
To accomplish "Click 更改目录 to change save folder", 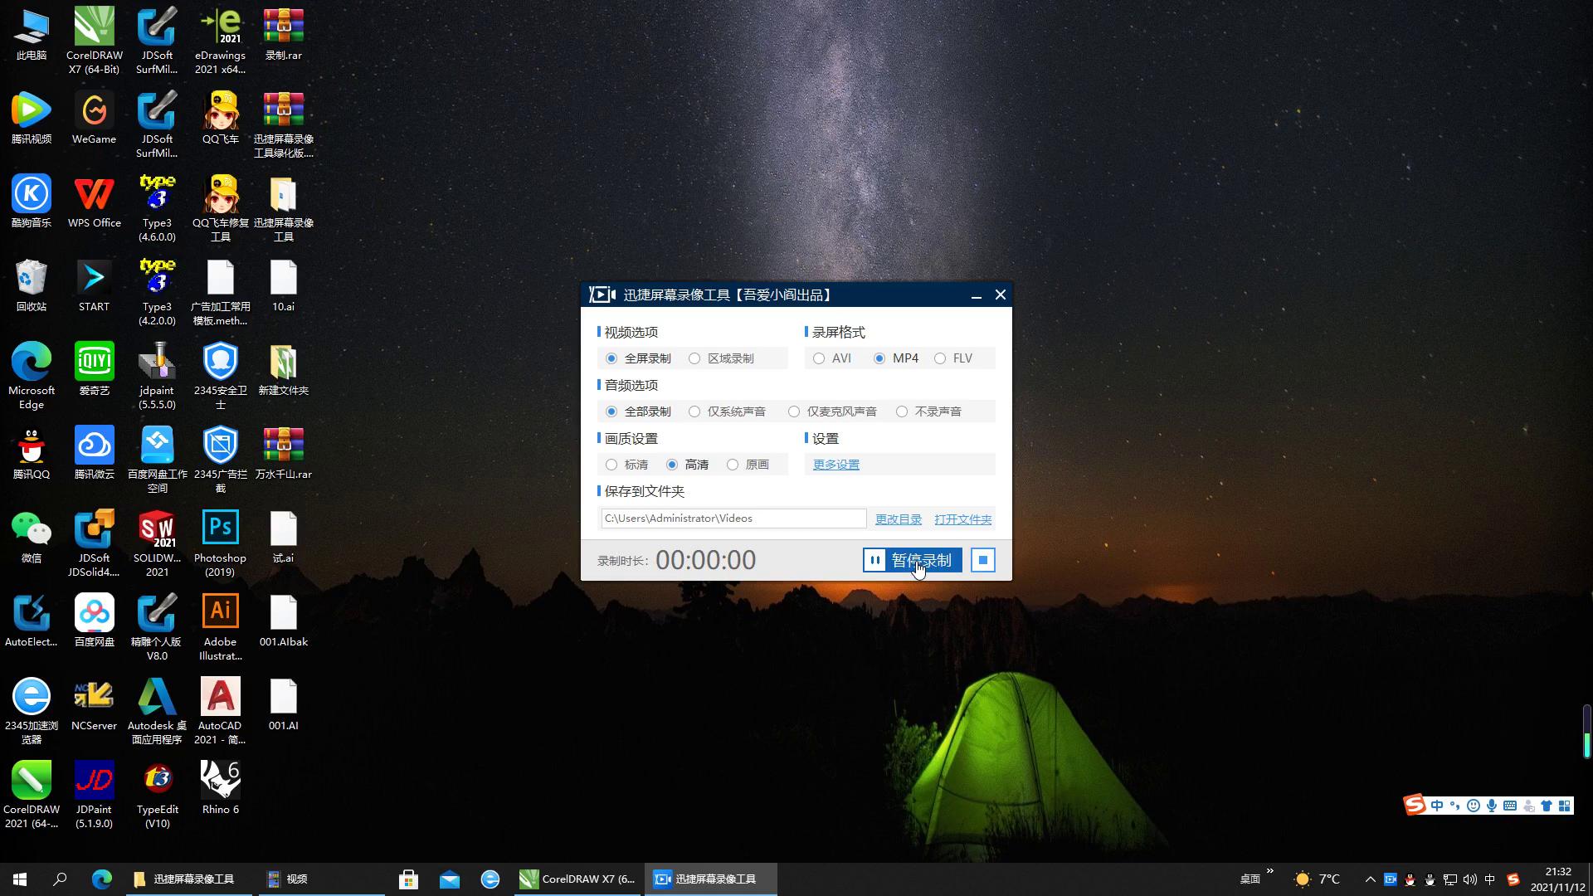I will 898,519.
